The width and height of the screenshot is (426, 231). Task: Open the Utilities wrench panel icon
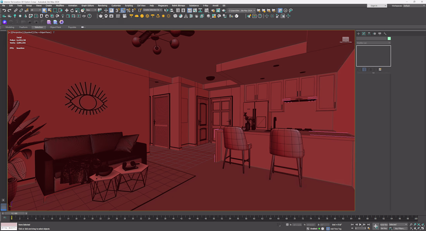(385, 34)
